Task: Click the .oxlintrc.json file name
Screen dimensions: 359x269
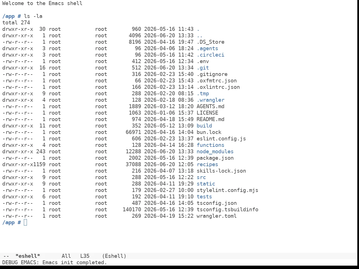Action: [218, 87]
